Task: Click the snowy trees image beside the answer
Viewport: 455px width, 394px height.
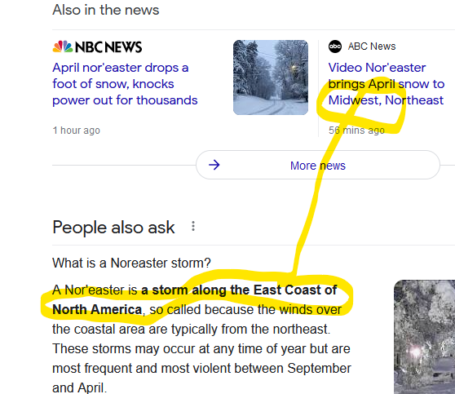Action: click(x=424, y=337)
